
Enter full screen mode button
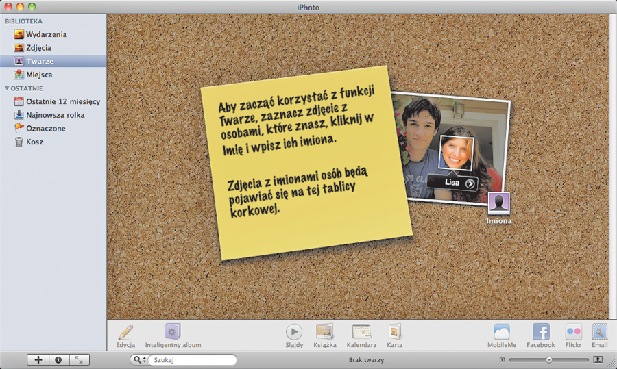pos(79,359)
